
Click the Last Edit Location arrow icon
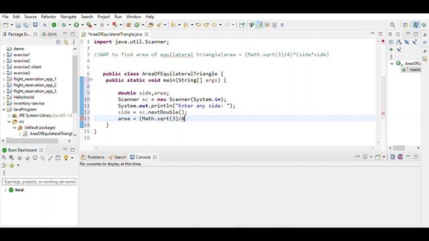point(198,25)
